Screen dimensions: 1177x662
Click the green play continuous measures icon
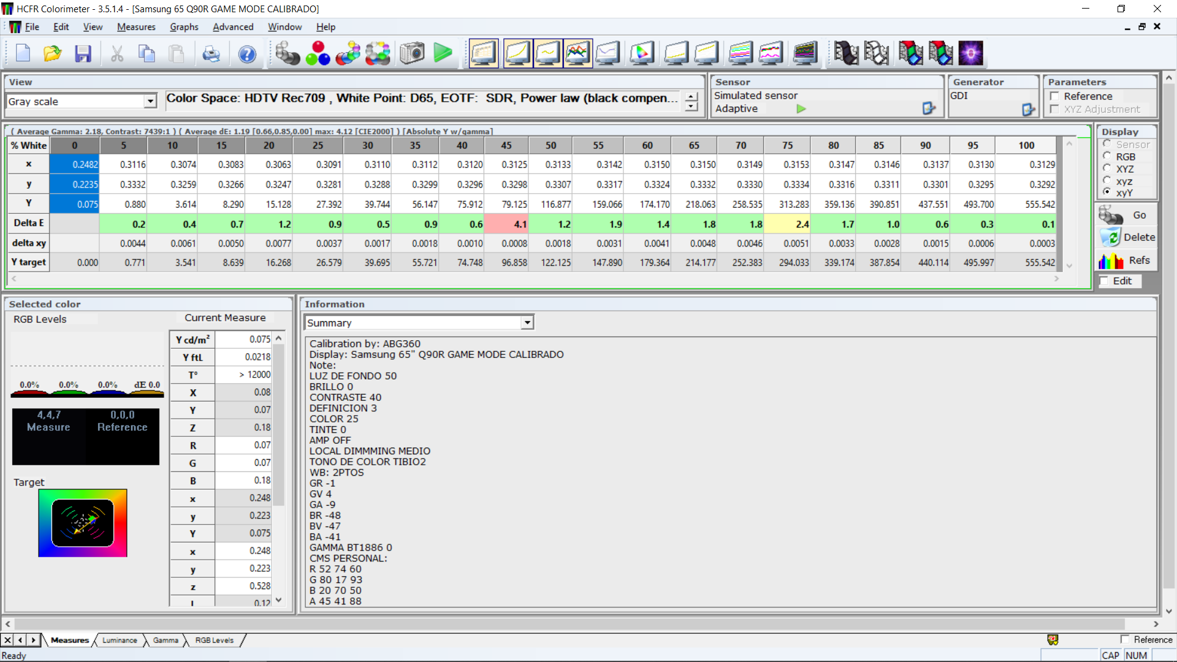(x=443, y=53)
